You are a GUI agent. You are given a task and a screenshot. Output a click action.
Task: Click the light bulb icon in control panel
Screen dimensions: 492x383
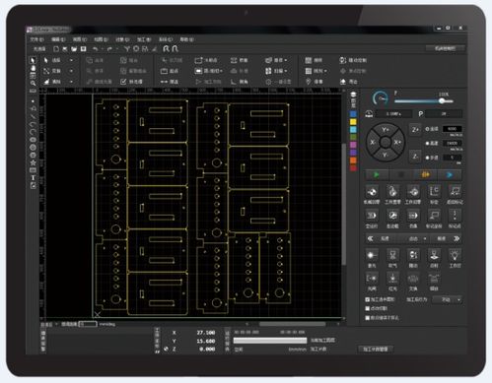tap(455, 255)
